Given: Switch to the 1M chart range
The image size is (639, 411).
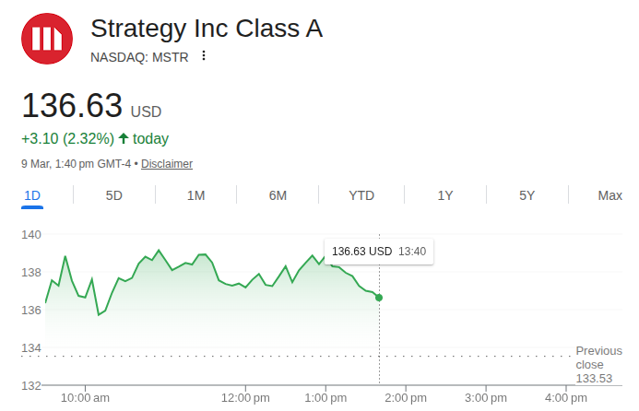Looking at the screenshot, I should [x=195, y=195].
